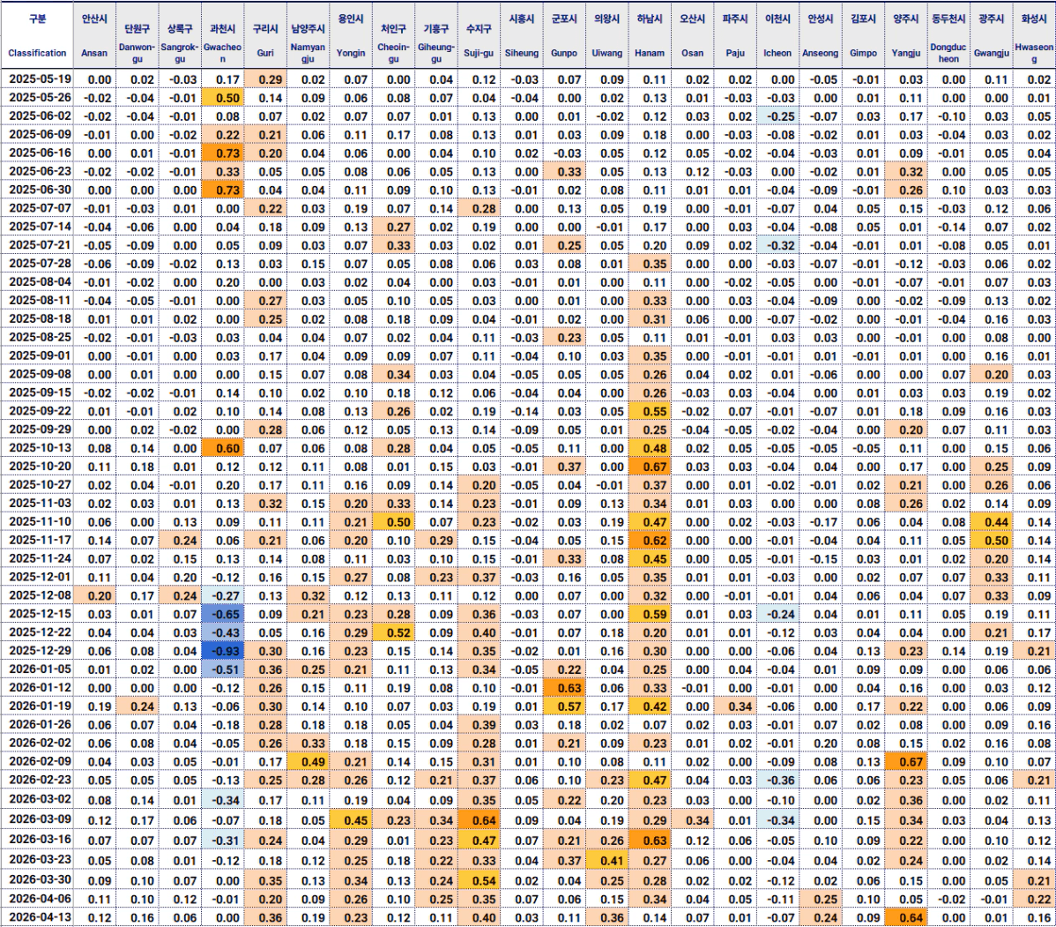Click Icheon's -0.25 value on 2025-06-02
This screenshot has width=1056, height=927.
pyautogui.click(x=777, y=116)
